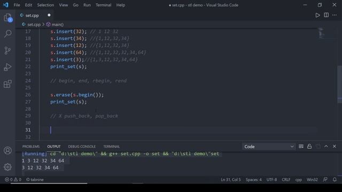Switch to the DEBUG CONSOLE tab
This screenshot has width=342, height=192.
pyautogui.click(x=82, y=147)
